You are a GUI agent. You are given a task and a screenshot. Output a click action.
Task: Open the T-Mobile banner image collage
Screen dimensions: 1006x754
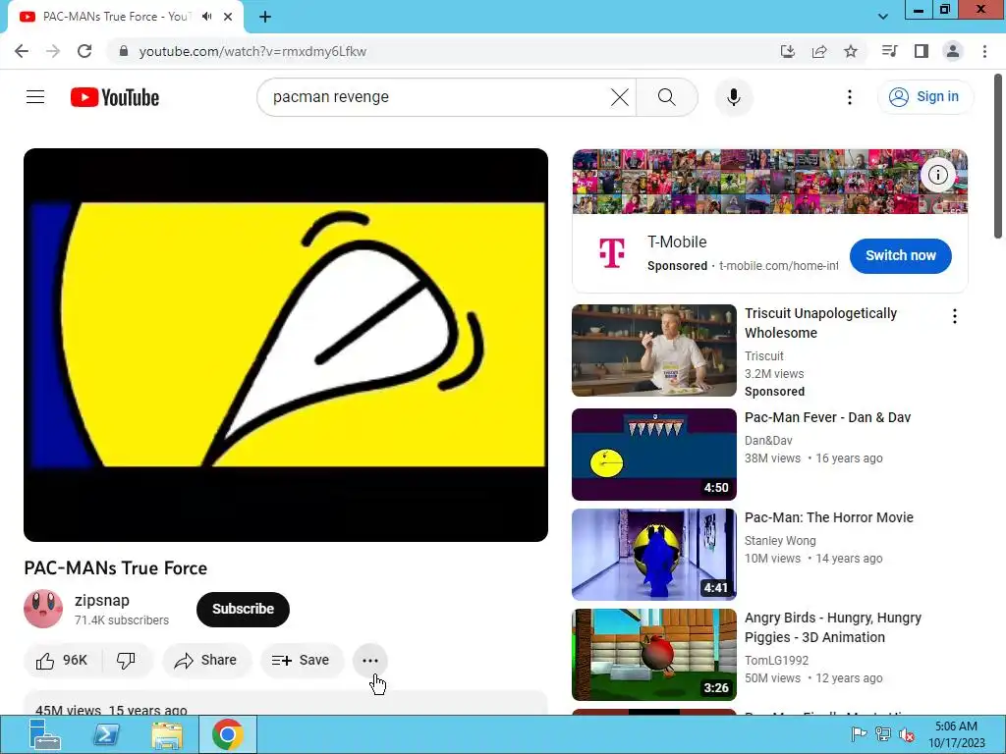tap(770, 182)
